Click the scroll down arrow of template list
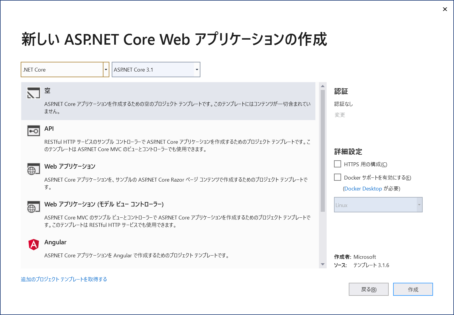 [323, 264]
